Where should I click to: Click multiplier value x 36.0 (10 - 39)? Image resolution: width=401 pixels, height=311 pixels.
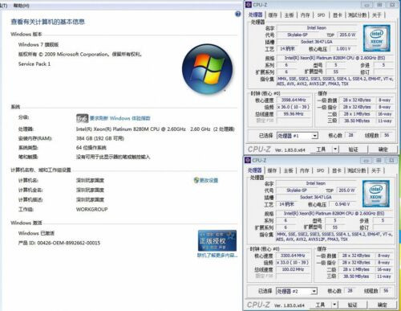coord(294,107)
